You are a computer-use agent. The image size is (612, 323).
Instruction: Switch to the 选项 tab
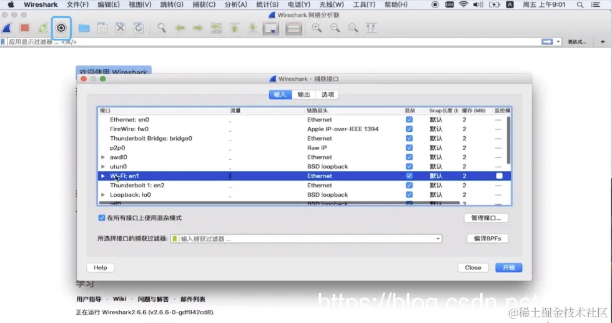point(327,94)
